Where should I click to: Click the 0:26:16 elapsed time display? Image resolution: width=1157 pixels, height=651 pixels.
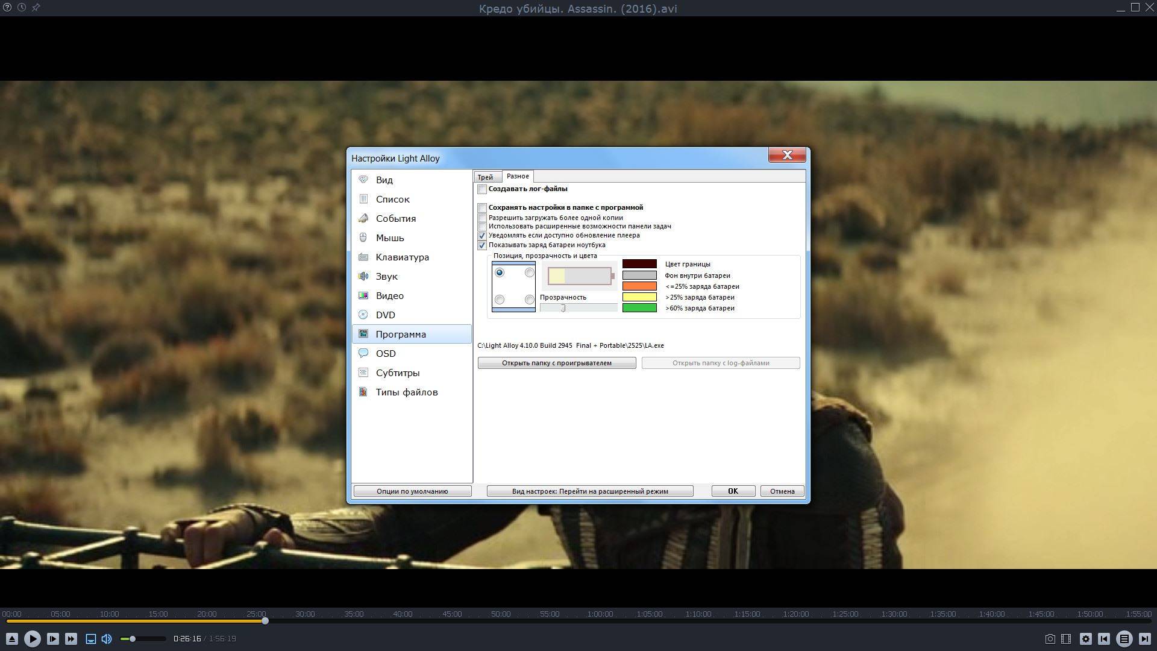pos(187,639)
